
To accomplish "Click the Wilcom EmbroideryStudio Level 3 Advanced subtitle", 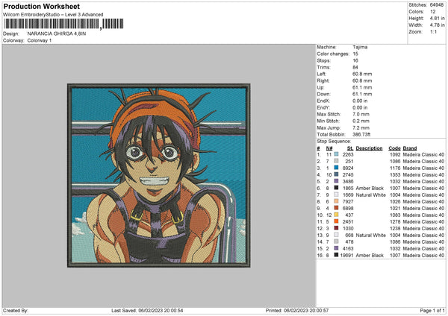I will point(53,15).
